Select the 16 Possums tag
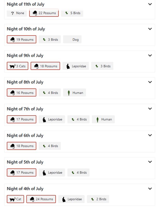The width and height of the screenshot is (156, 208). (22, 92)
